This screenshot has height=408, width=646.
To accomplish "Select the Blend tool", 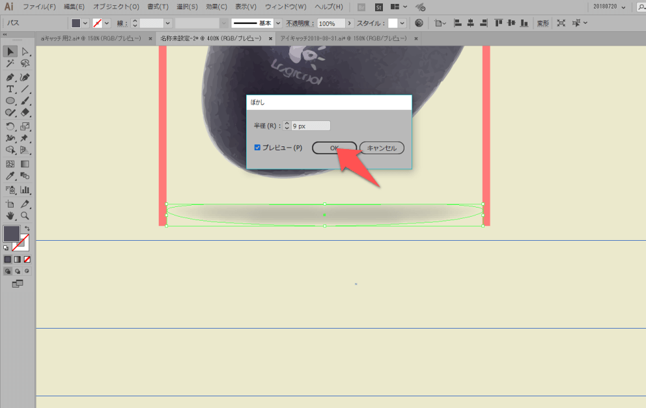I will click(25, 176).
